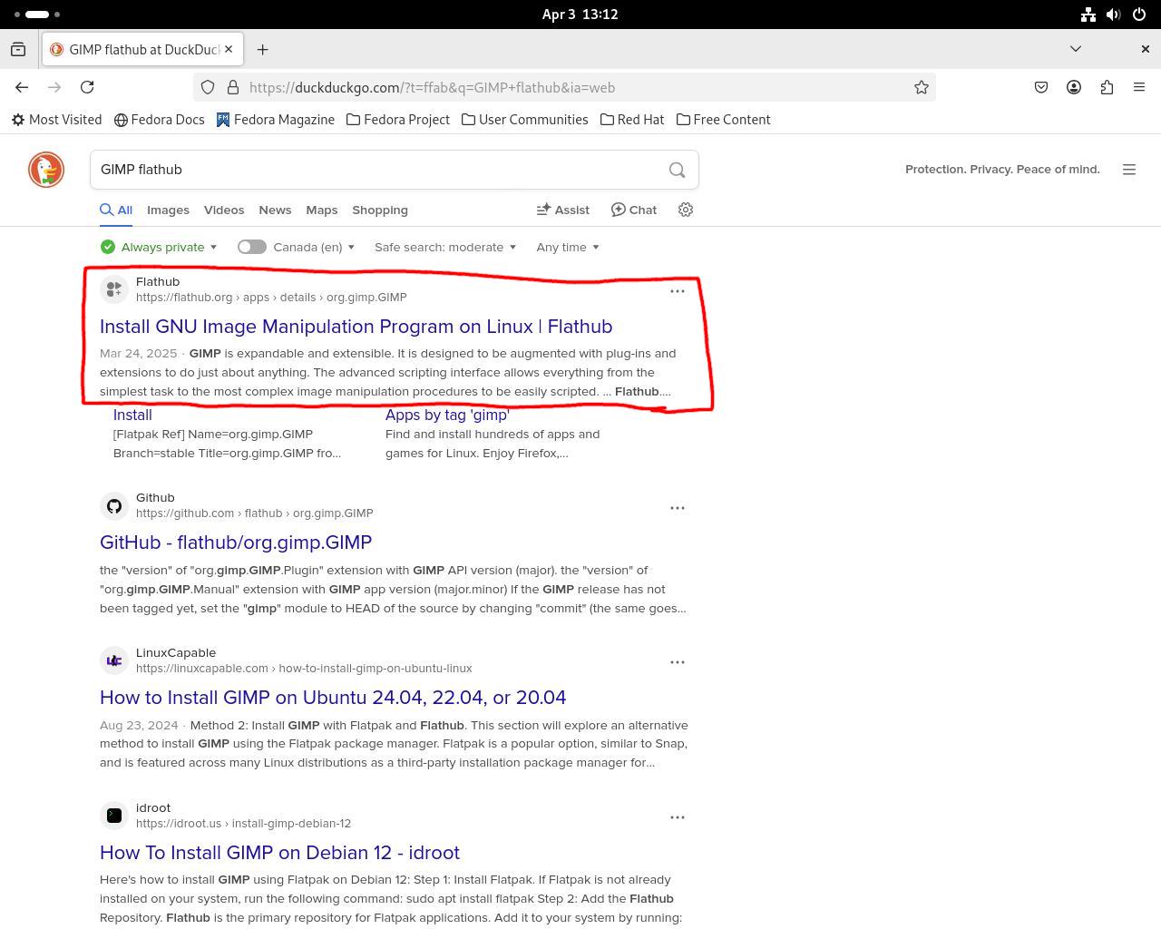1161x929 pixels.
Task: Click the DuckDuckGo logo
Action: point(46,170)
